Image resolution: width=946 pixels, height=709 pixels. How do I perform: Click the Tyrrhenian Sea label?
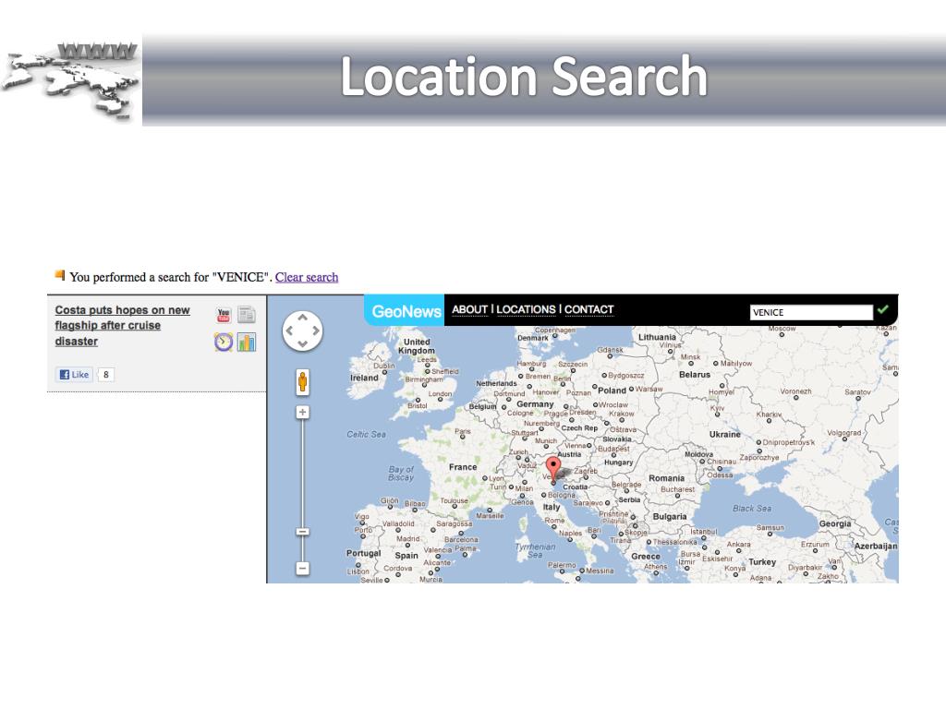tap(535, 550)
